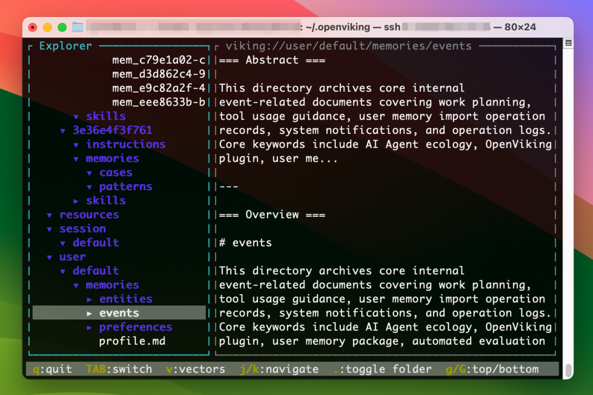Select the resources folder label
Screen dimensions: 593x395
coord(89,215)
